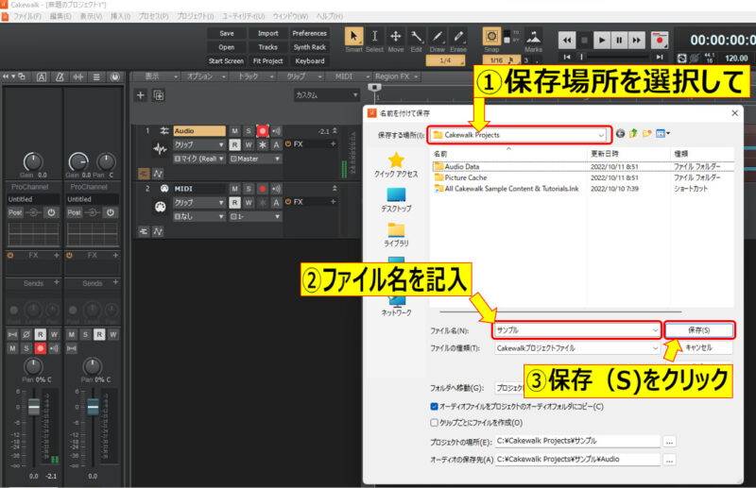Browse for project location with ellipsis button
756x488 pixels.
click(669, 441)
